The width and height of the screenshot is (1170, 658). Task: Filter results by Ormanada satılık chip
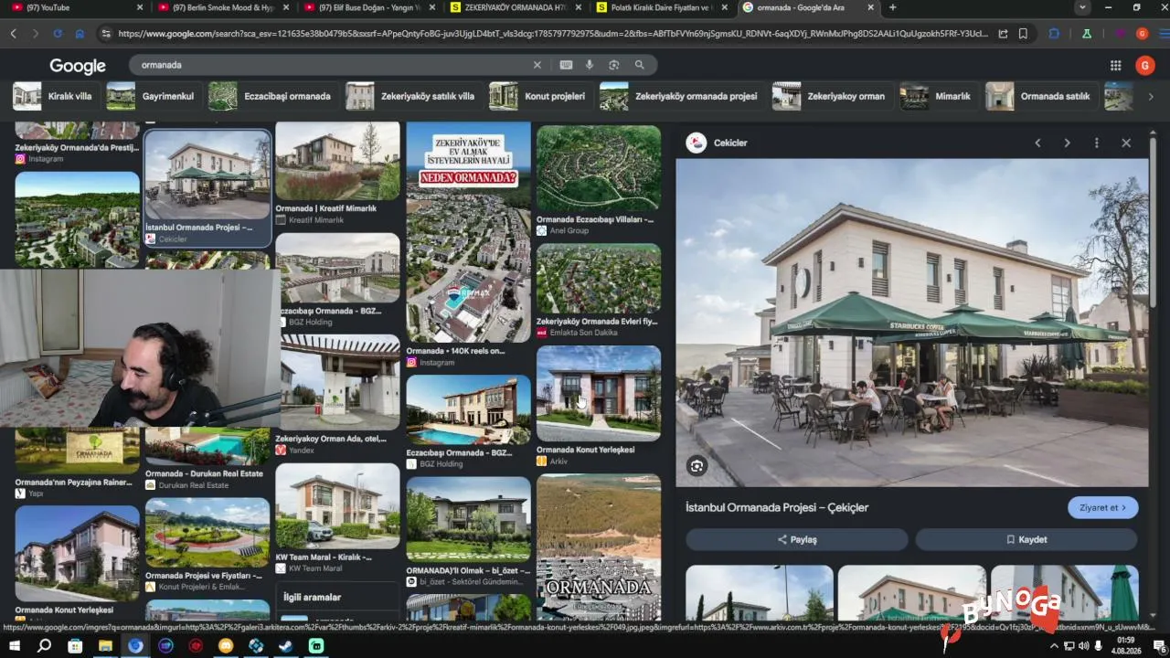click(x=1040, y=96)
